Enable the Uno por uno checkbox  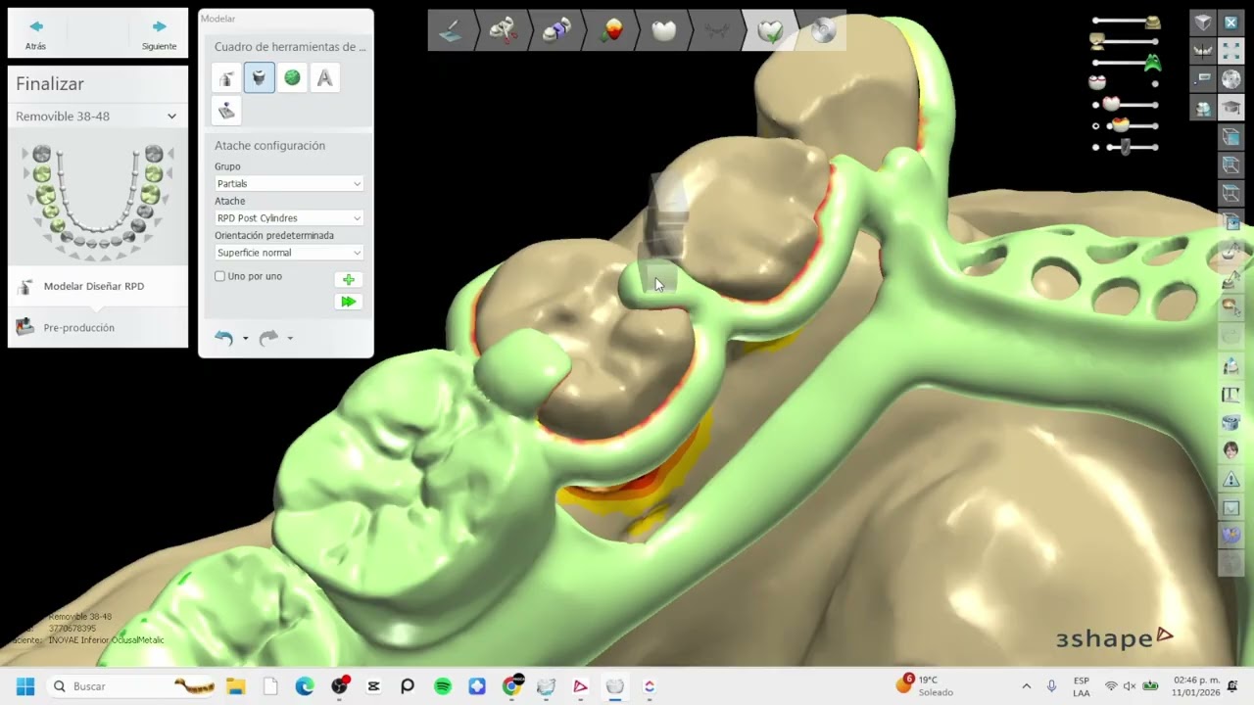[220, 276]
